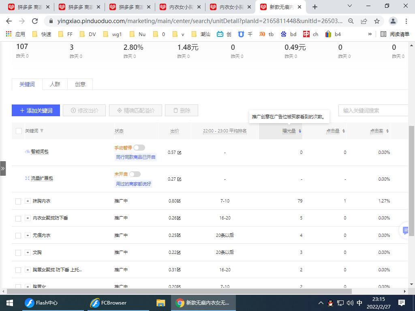Edit bid icon for 文胸 keyword

click(x=179, y=253)
